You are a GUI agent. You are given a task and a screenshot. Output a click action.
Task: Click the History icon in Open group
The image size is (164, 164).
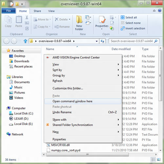pyautogui.click(x=112, y=29)
